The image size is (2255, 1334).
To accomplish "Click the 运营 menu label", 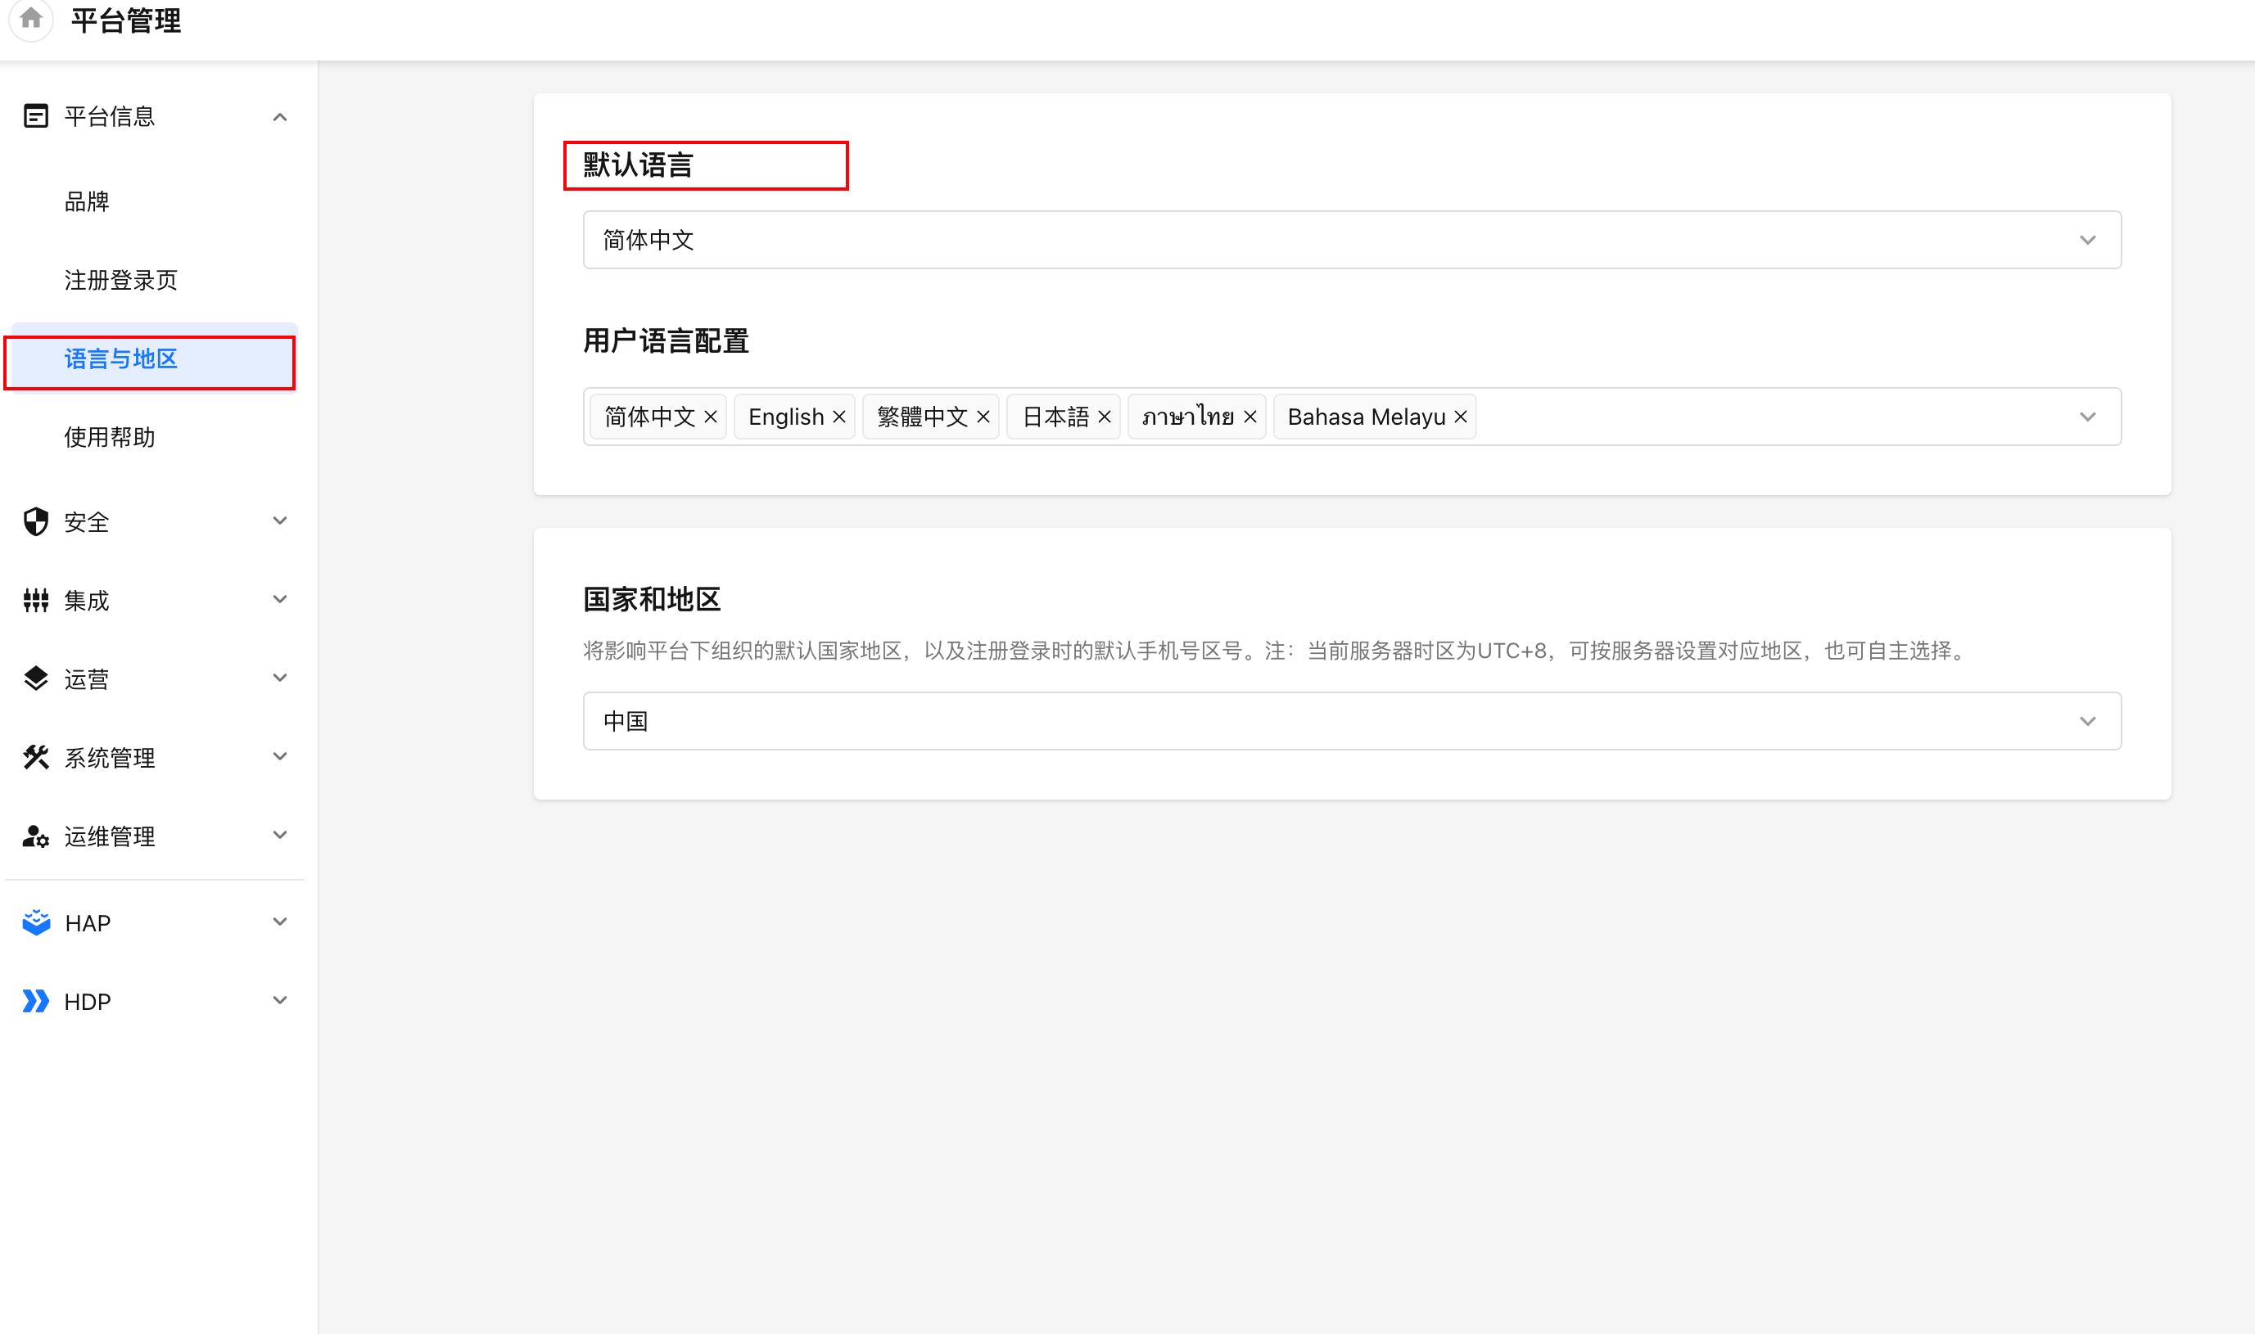I will [86, 678].
